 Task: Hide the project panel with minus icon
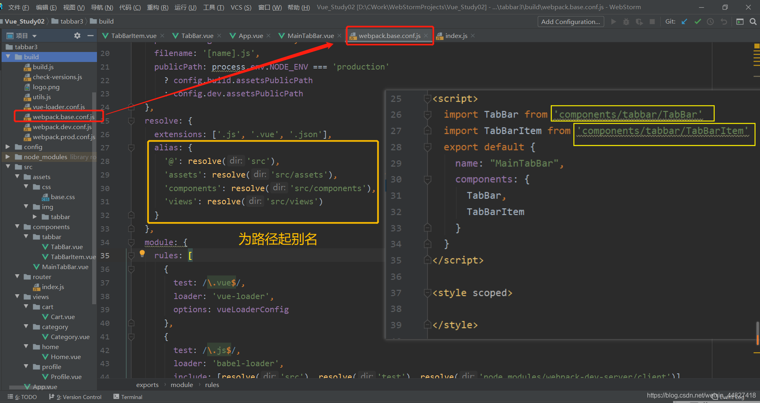(x=91, y=36)
